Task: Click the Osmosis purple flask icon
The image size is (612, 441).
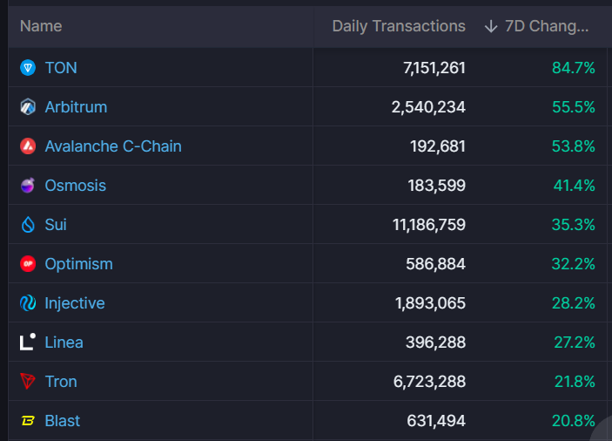Action: [28, 185]
